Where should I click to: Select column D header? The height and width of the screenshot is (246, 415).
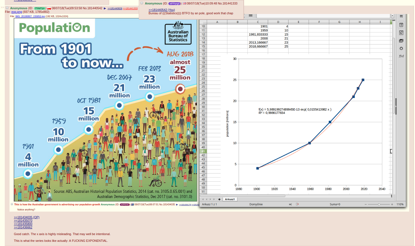pyautogui.click(x=278, y=22)
